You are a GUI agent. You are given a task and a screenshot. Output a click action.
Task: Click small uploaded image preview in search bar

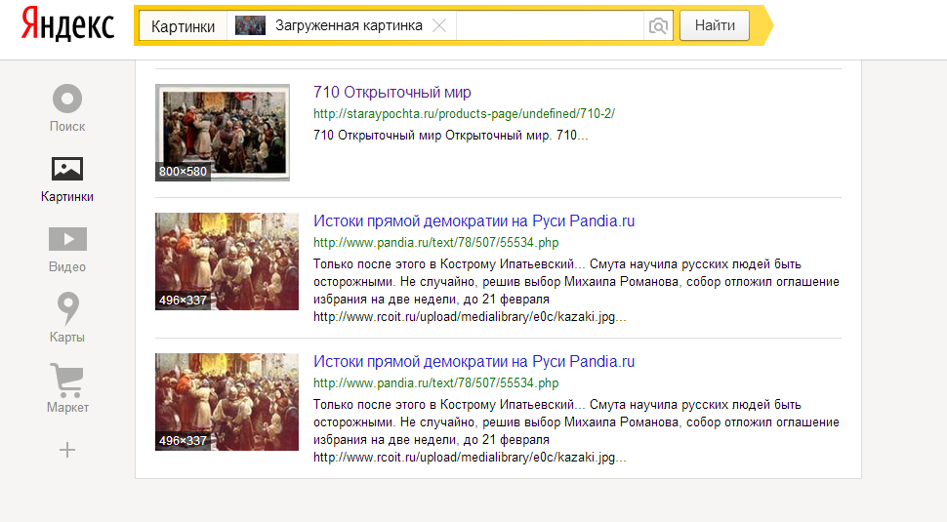click(250, 26)
